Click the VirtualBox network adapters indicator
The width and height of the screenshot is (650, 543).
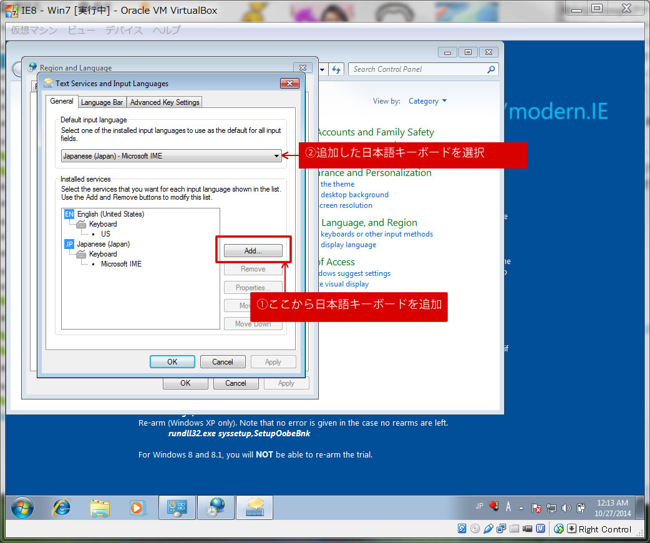501,529
